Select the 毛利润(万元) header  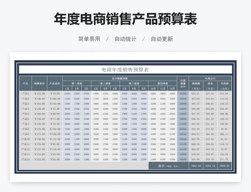(x=225, y=86)
